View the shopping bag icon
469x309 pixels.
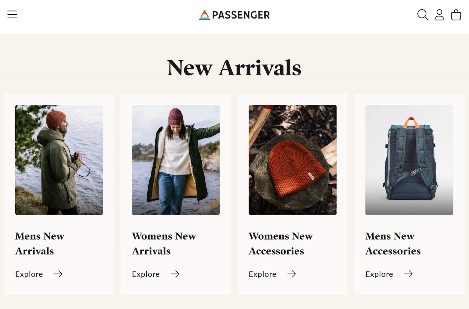point(456,15)
